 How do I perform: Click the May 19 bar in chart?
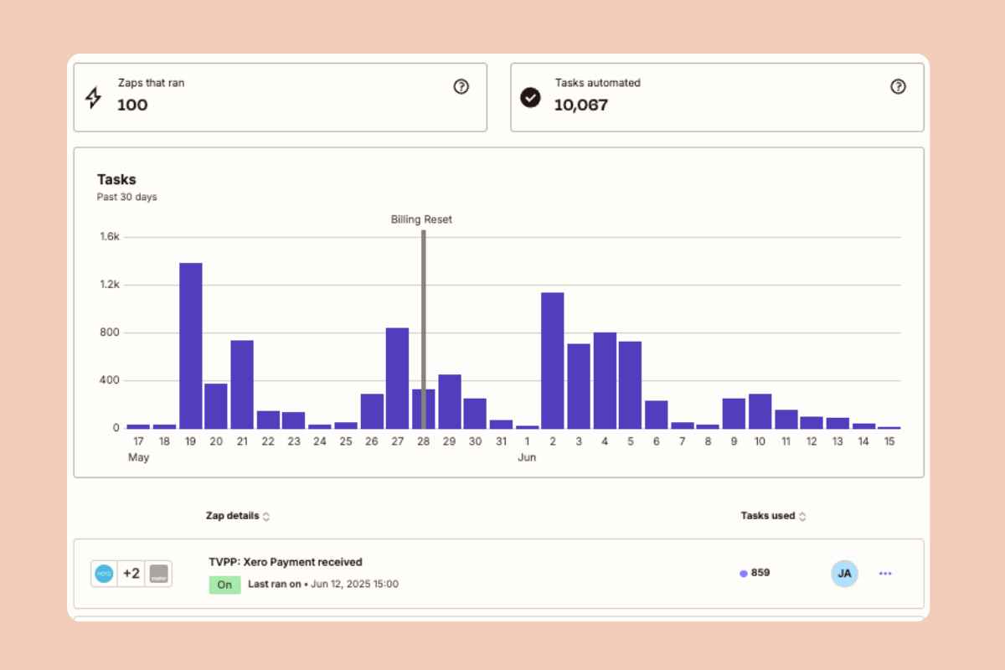point(191,346)
